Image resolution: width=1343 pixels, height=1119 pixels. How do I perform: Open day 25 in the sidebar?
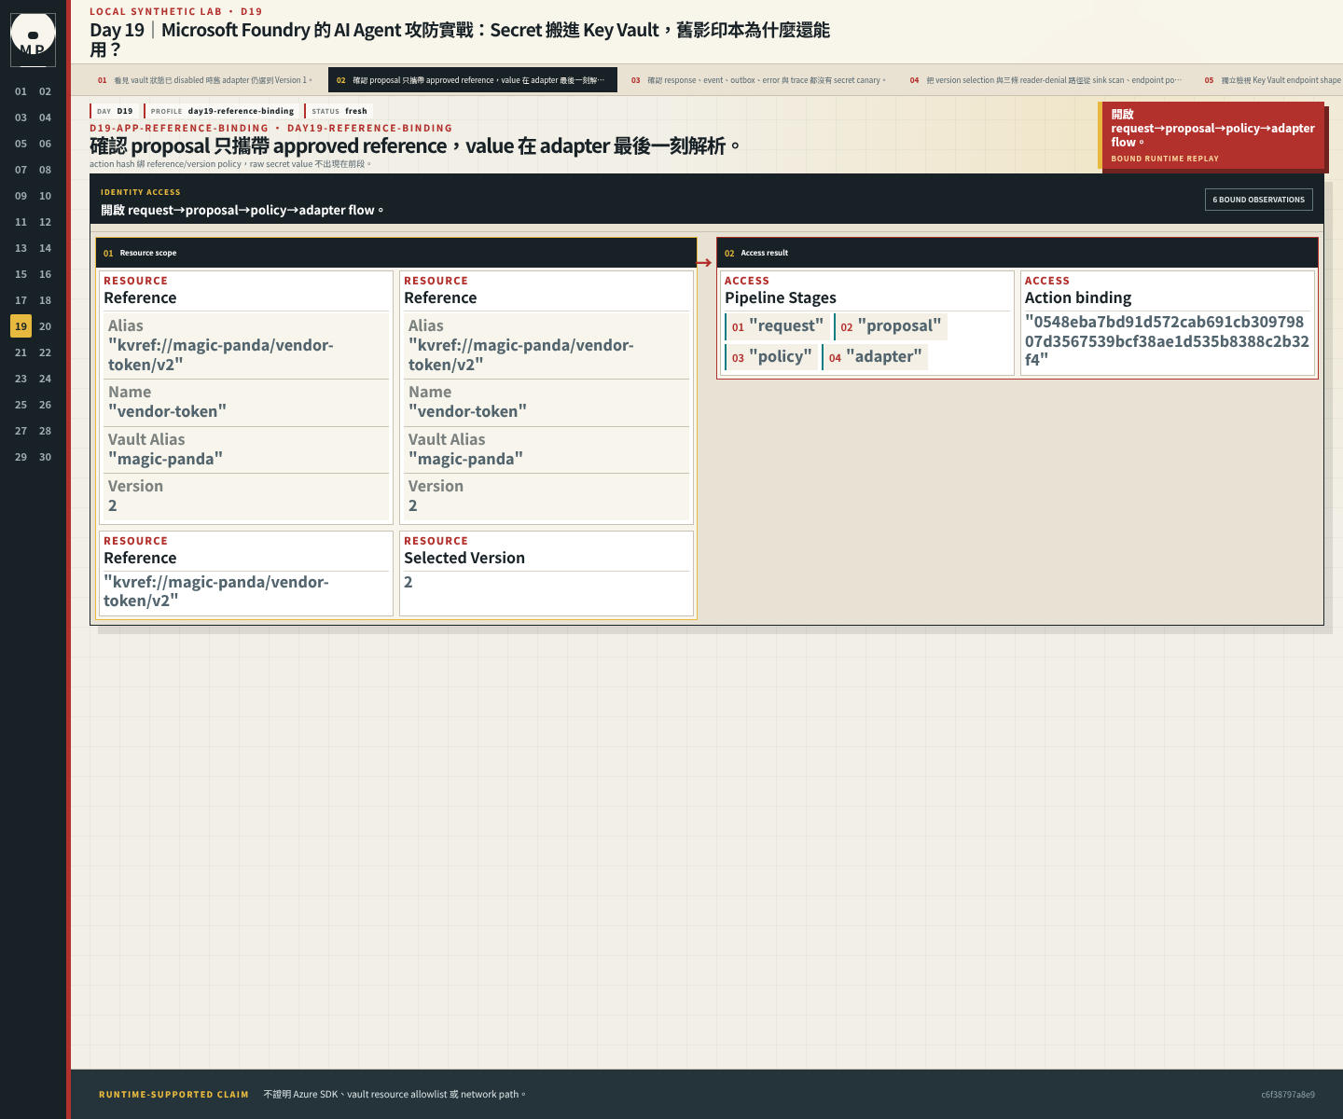pyautogui.click(x=21, y=405)
